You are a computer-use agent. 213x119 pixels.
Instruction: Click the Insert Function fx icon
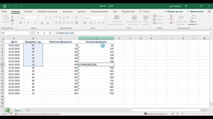pyautogui.click(x=50, y=33)
